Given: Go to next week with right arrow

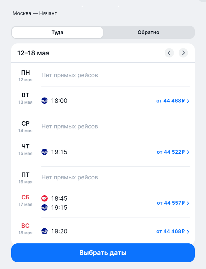Looking at the screenshot, I should tap(183, 53).
